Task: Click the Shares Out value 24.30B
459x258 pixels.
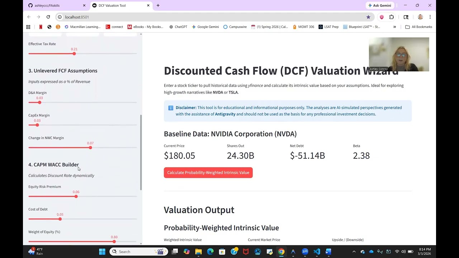Action: (241, 156)
